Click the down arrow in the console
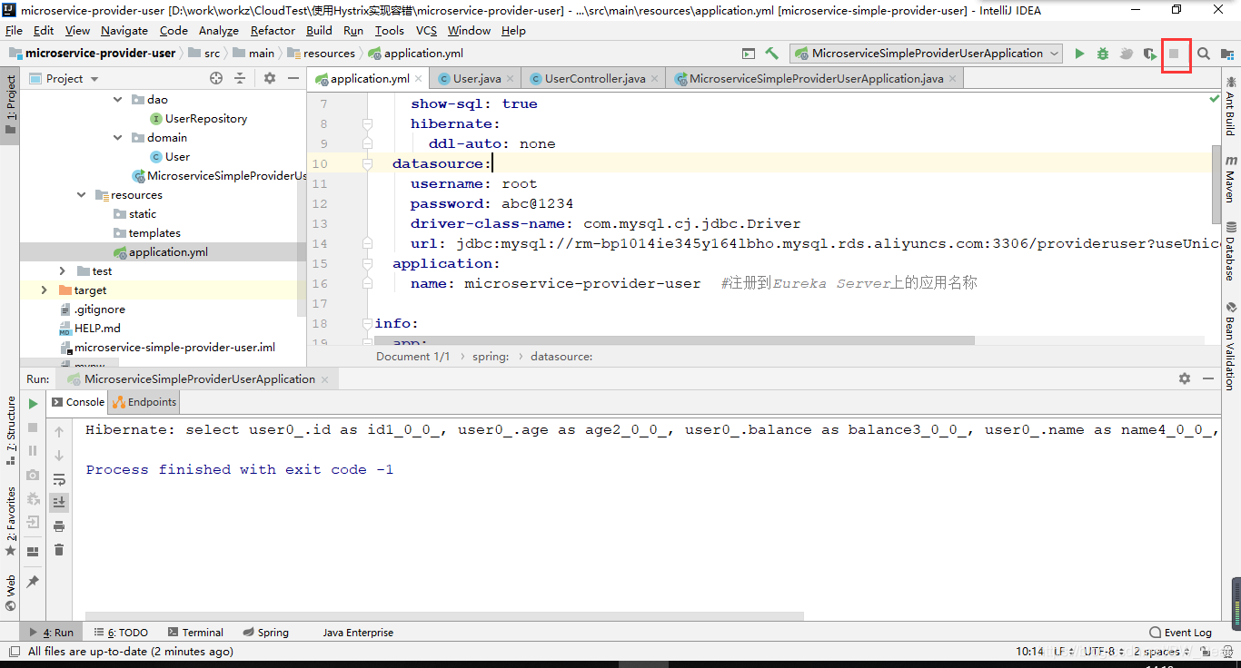The width and height of the screenshot is (1241, 668). [x=59, y=456]
